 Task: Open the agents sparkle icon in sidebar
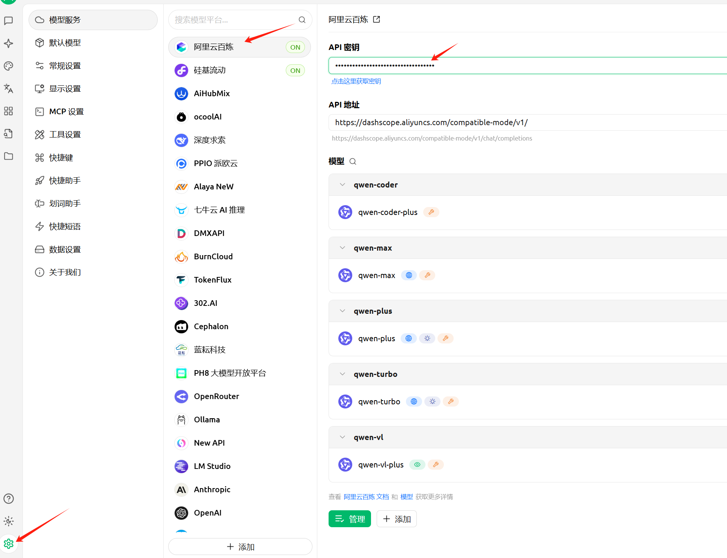(9, 43)
